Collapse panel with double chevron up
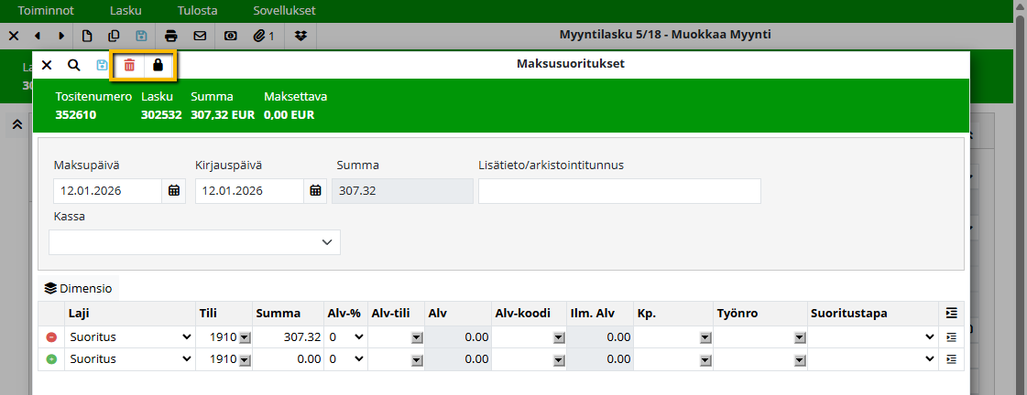The image size is (1027, 395). pos(17,125)
